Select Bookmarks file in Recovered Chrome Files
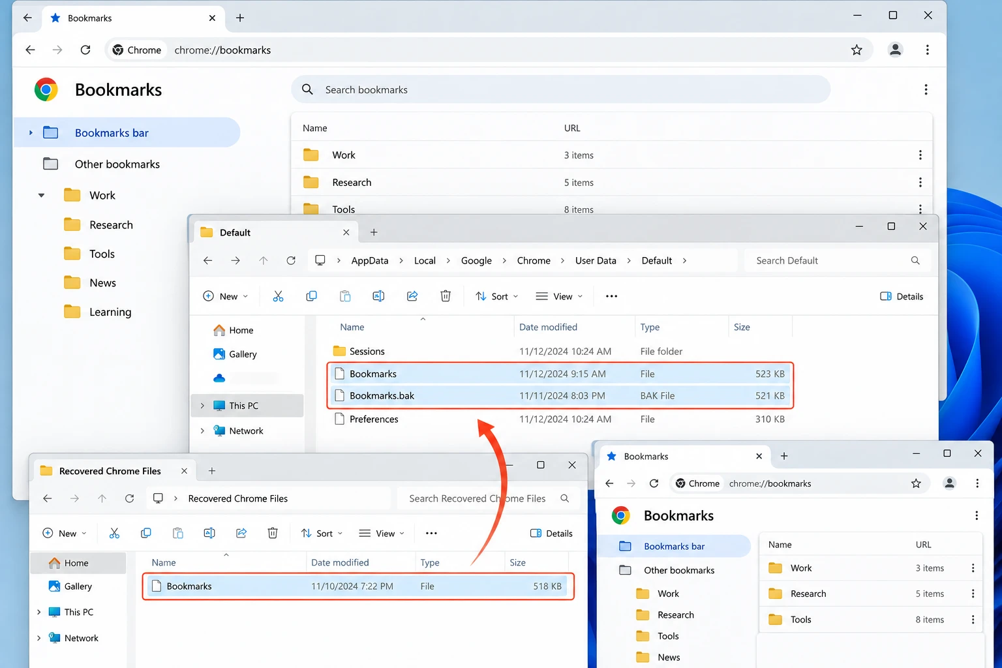Viewport: 1002px width, 668px height. click(x=358, y=586)
